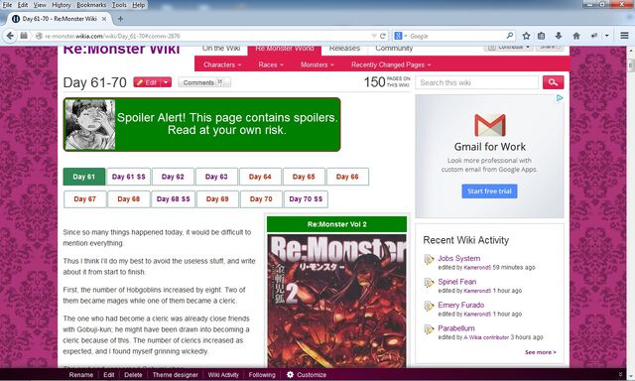The image size is (635, 381).
Task: Go to the browser home icon
Action: (576, 36)
